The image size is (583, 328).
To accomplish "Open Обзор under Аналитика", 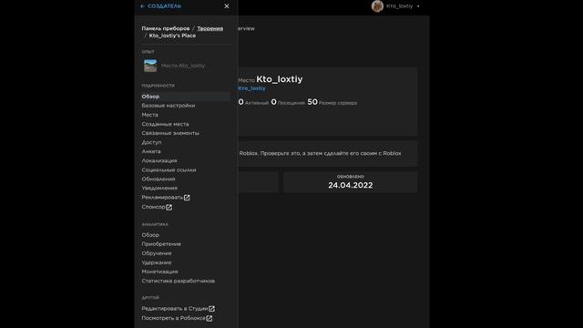I will click(150, 235).
